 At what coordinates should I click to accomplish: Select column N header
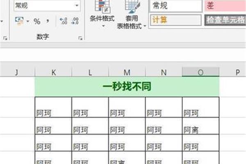point(164,72)
